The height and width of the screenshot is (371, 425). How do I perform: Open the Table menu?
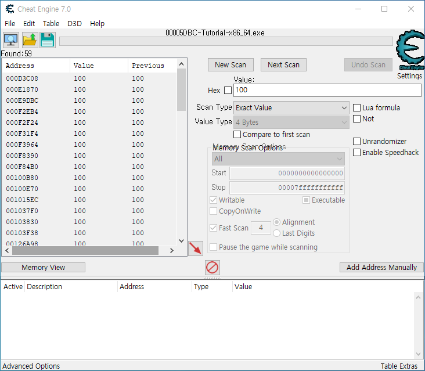[51, 24]
